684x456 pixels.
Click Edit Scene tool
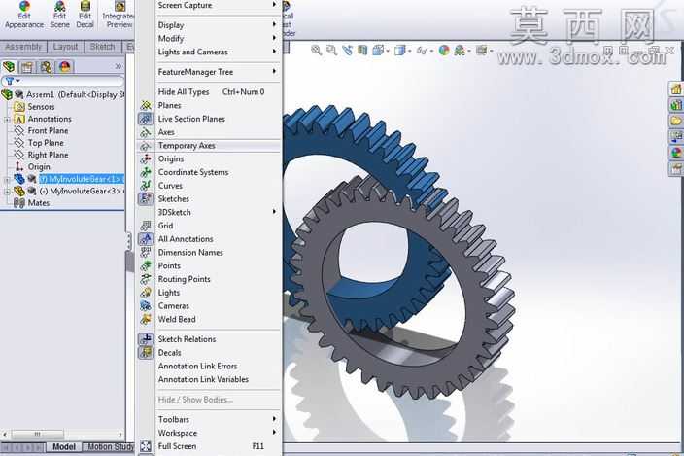click(x=60, y=15)
